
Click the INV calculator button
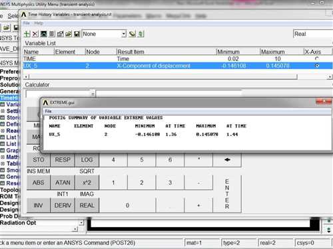39,205
